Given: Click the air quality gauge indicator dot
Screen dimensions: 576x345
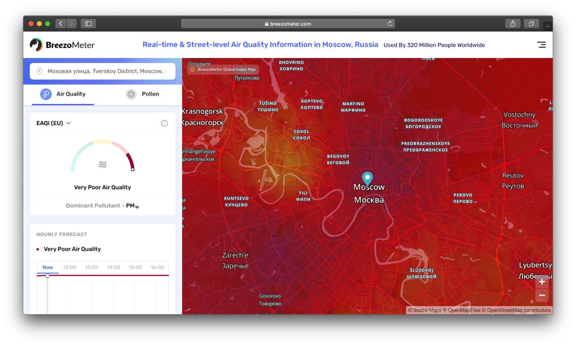Looking at the screenshot, I should click(x=132, y=169).
